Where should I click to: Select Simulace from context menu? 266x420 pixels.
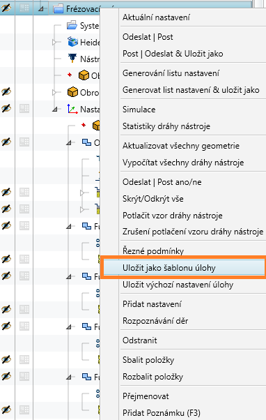(x=139, y=110)
